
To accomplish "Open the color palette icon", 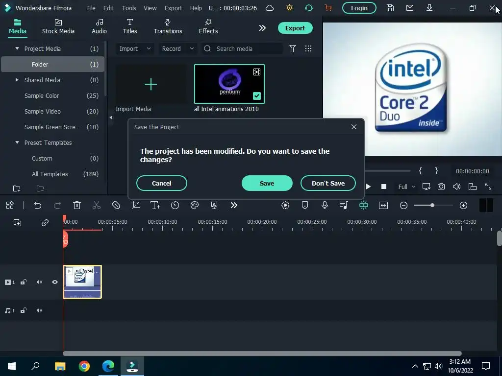I will [x=195, y=205].
